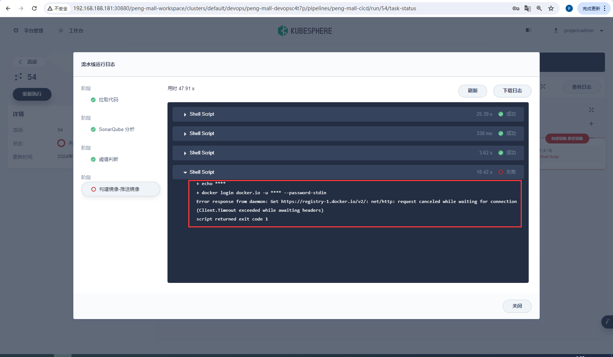
Task: Click the 重新执行 rerun button
Action: [32, 94]
